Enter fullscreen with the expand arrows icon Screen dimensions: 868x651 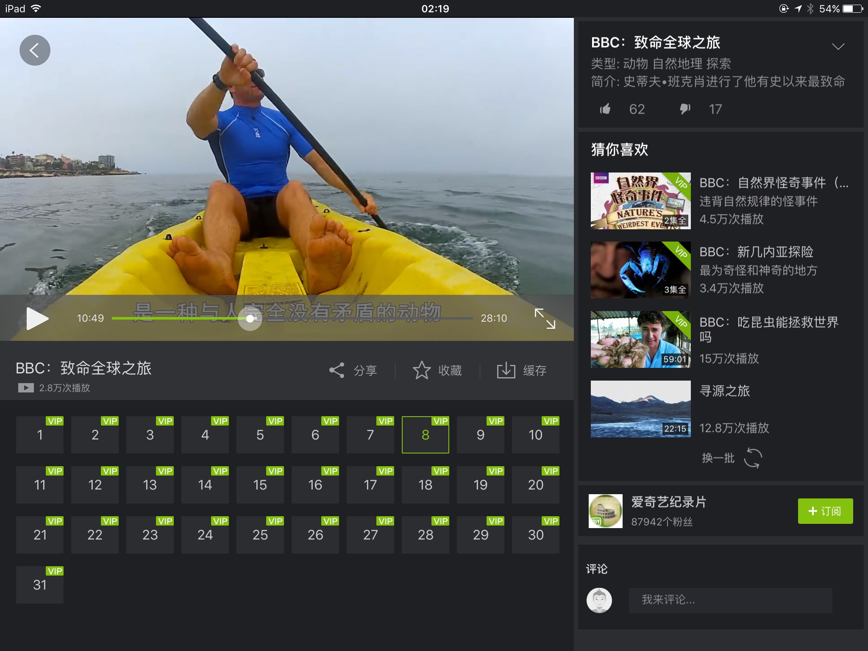pos(545,318)
